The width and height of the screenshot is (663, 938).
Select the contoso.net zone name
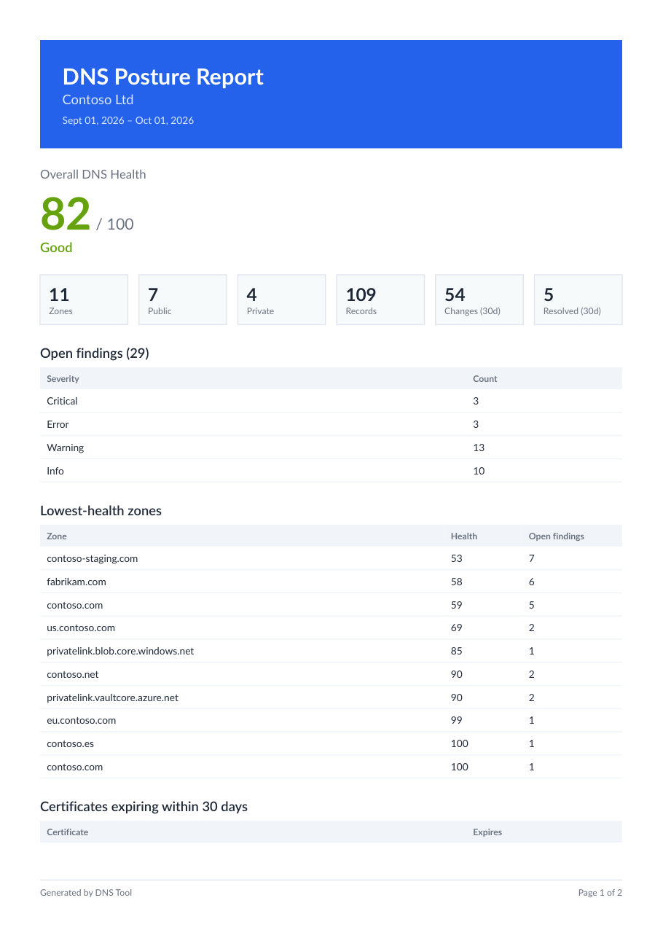(x=73, y=674)
